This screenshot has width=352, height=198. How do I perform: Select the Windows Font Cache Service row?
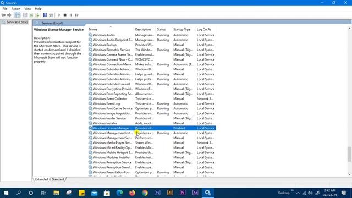click(x=152, y=108)
